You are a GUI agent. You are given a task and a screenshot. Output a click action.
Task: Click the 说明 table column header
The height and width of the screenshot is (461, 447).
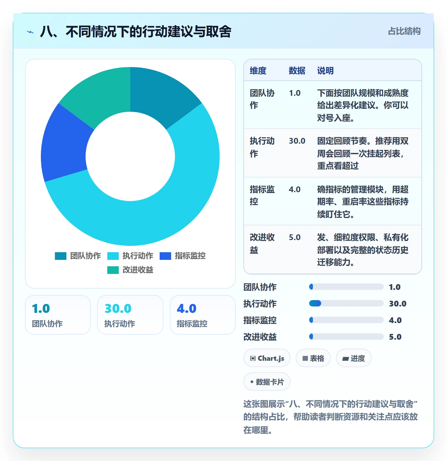[325, 71]
